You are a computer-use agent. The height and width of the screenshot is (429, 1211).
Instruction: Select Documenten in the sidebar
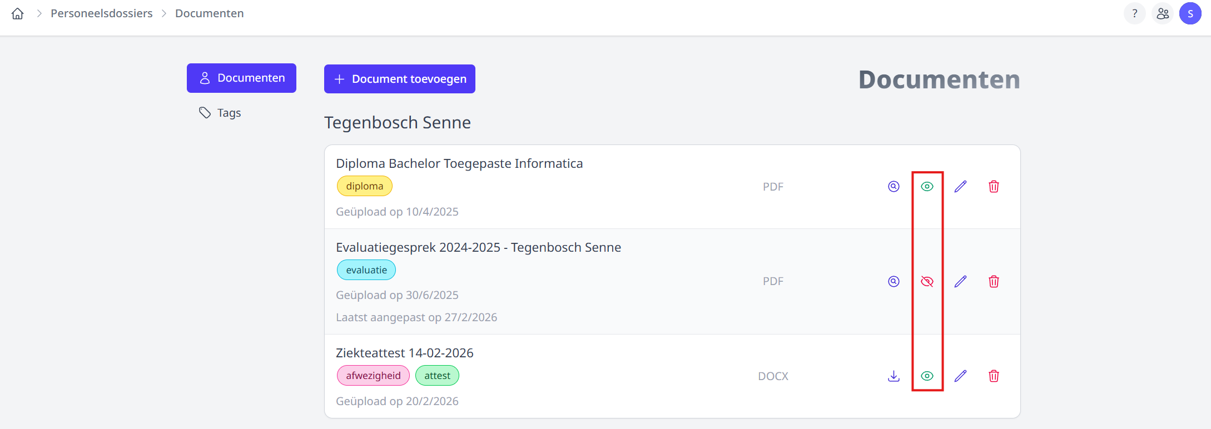click(x=241, y=78)
